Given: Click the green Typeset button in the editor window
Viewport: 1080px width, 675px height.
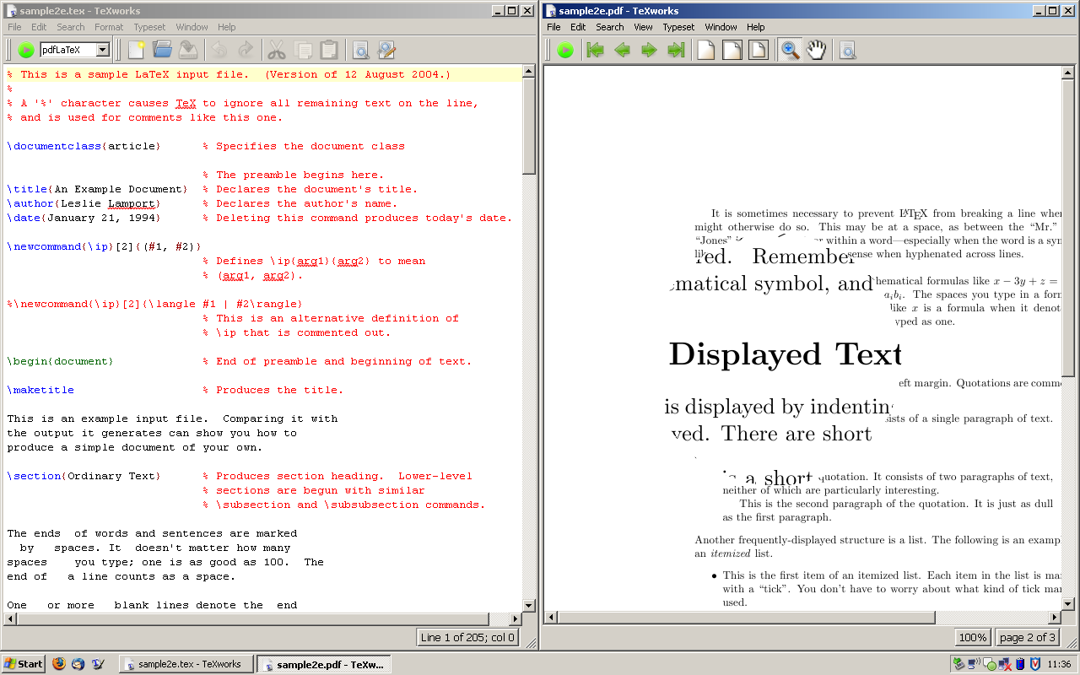Looking at the screenshot, I should tap(26, 50).
